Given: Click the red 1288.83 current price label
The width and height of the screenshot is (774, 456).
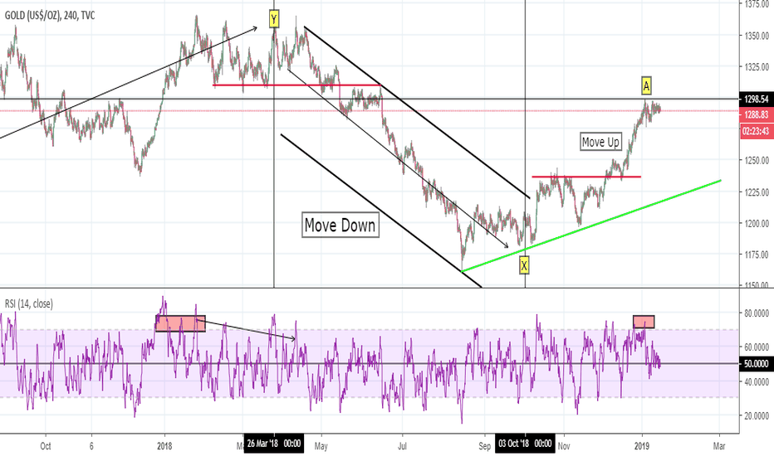Looking at the screenshot, I should 757,114.
